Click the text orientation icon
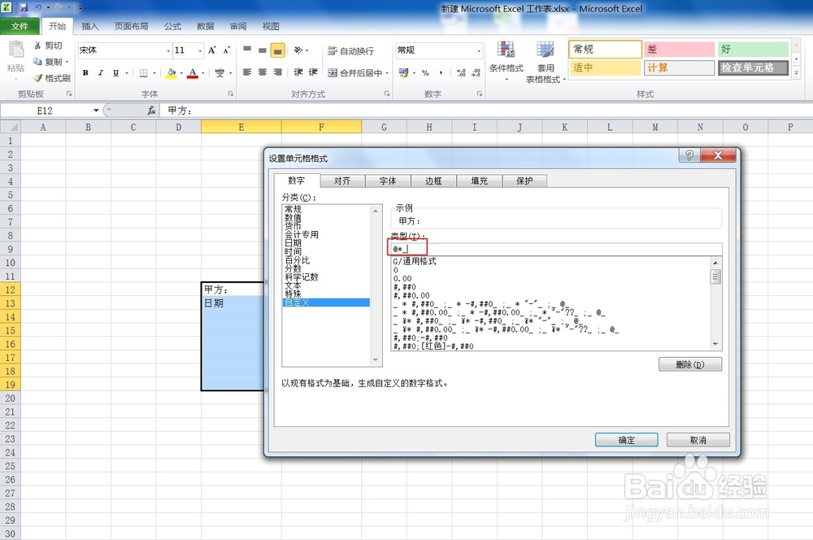 point(298,50)
